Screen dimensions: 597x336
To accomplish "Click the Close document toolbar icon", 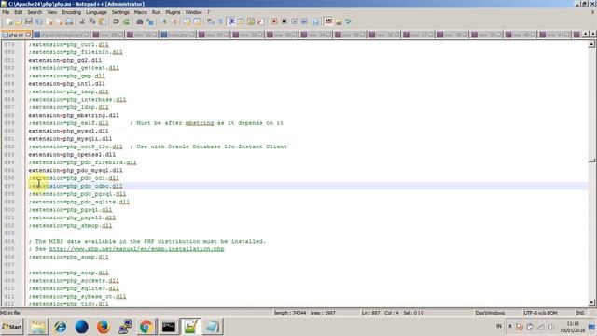I will (49, 21).
